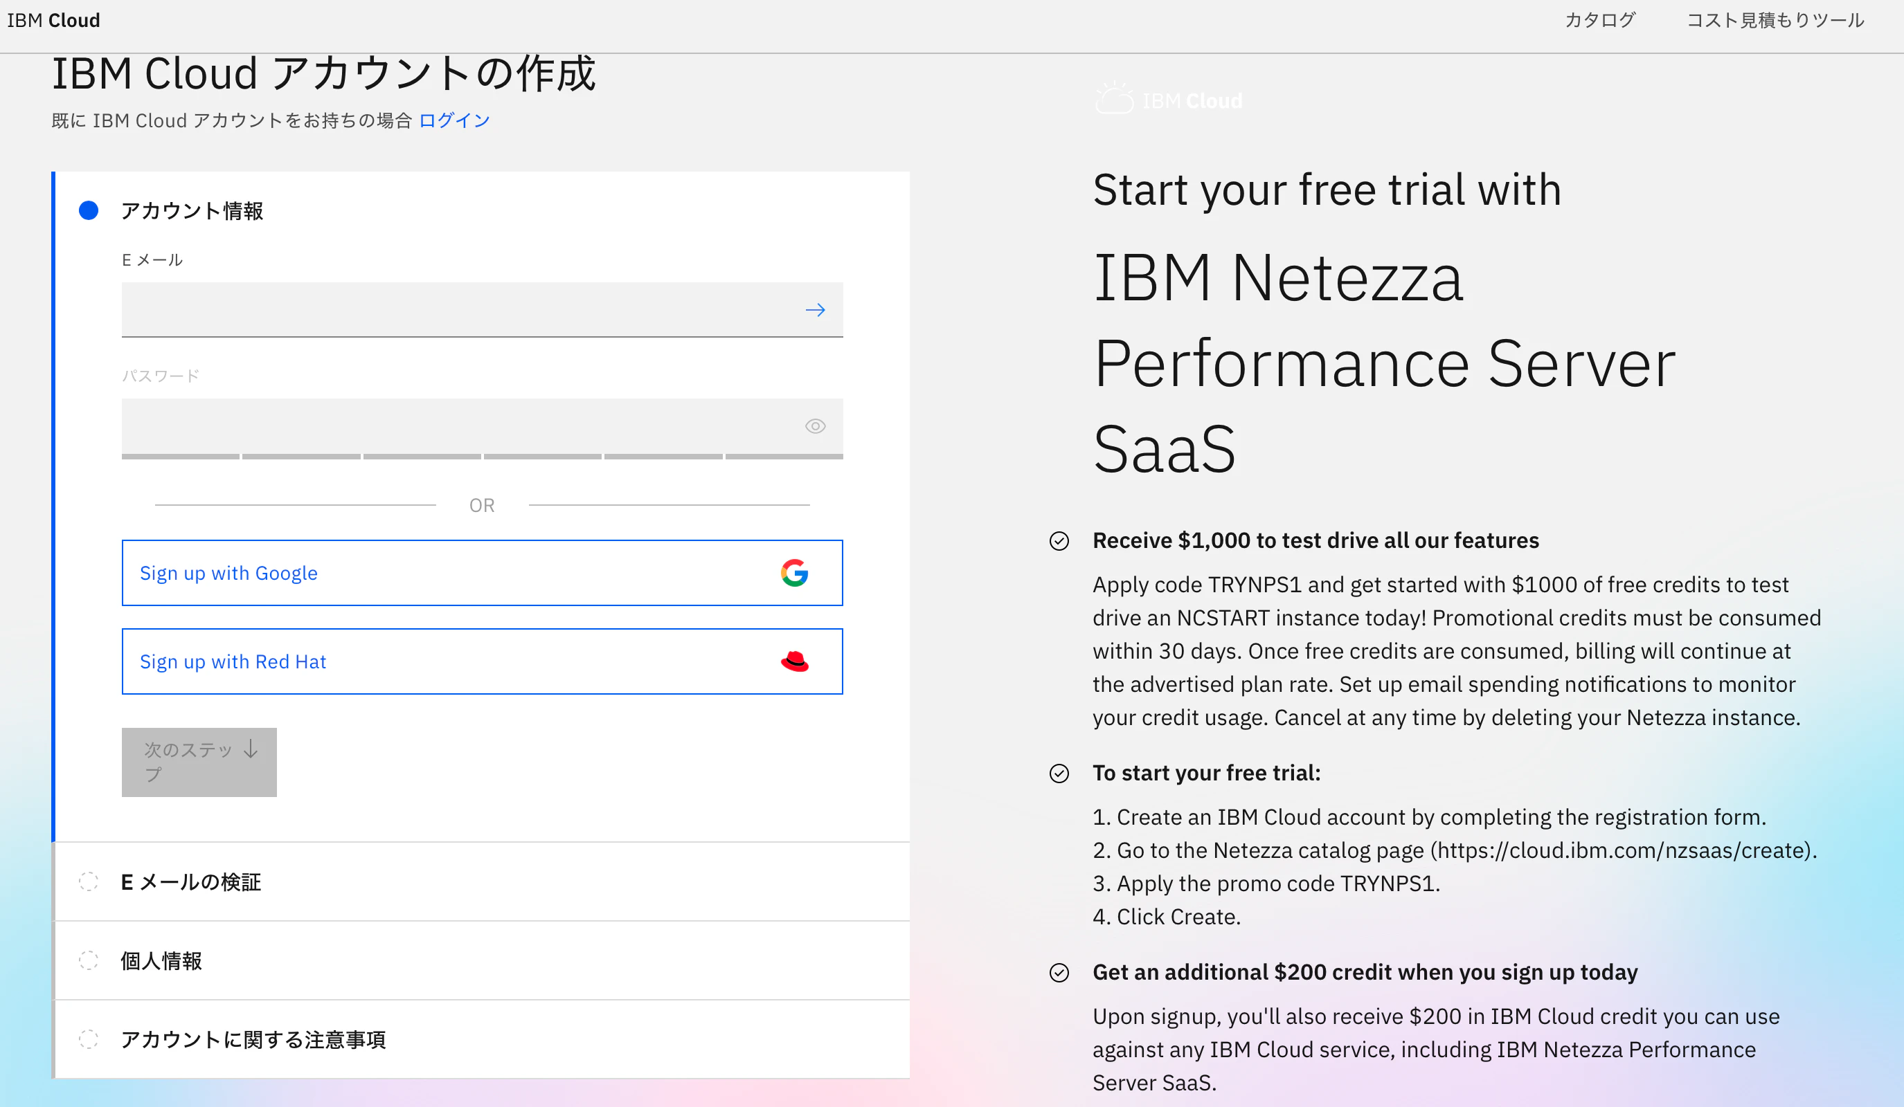Click Sign up with Red Hat button
This screenshot has width=1904, height=1107.
482,661
